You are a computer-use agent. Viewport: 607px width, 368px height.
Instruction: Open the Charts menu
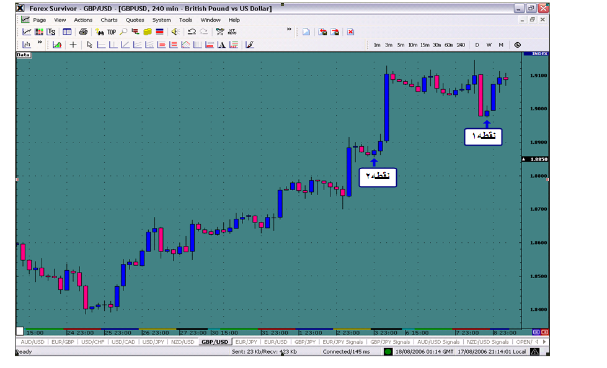click(109, 20)
